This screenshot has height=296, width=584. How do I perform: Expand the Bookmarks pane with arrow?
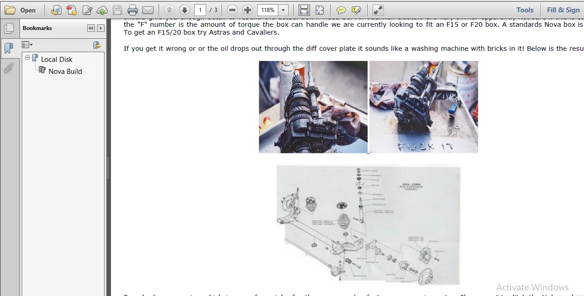point(100,28)
